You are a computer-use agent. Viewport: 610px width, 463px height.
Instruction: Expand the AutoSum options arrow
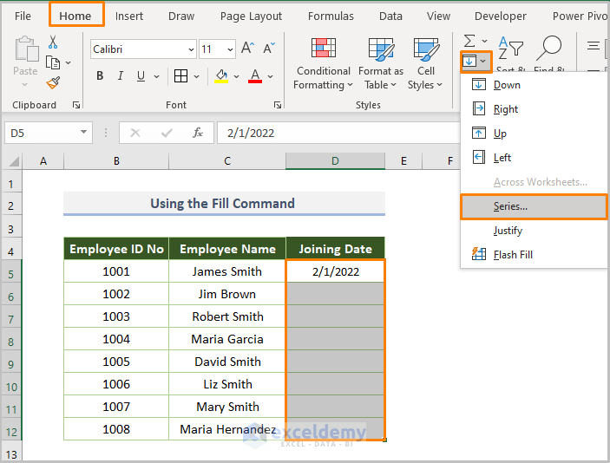[484, 41]
